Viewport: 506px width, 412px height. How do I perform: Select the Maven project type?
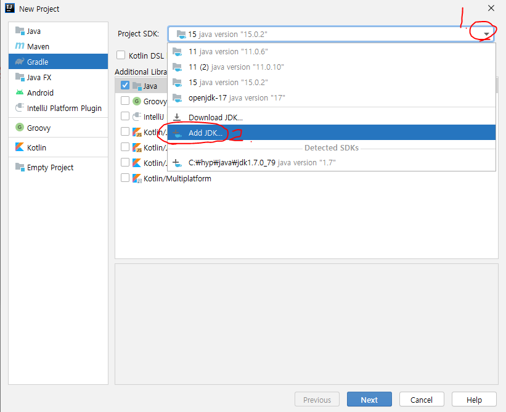58,46
